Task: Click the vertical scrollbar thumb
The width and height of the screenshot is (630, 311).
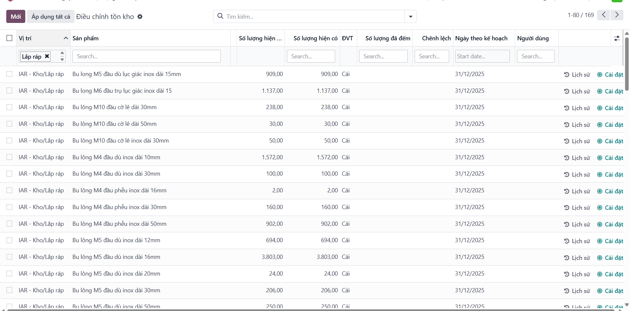Action: pos(627,64)
